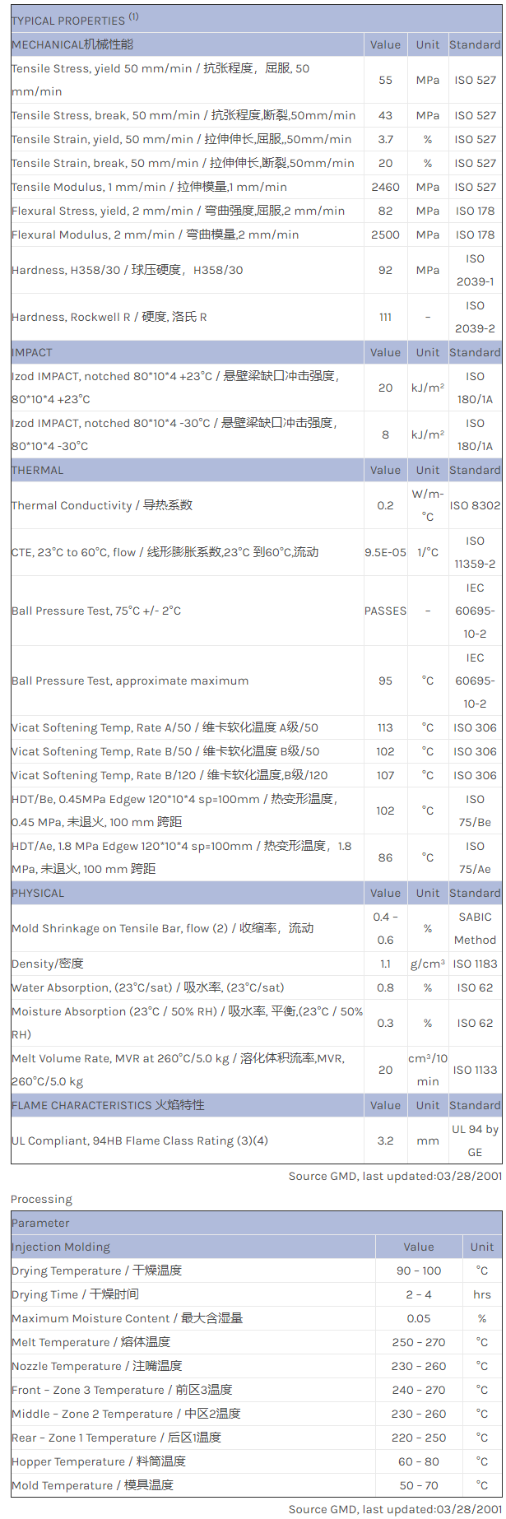Select the Density value 1.1
Viewport: 506px width, 1519px height.
click(385, 964)
